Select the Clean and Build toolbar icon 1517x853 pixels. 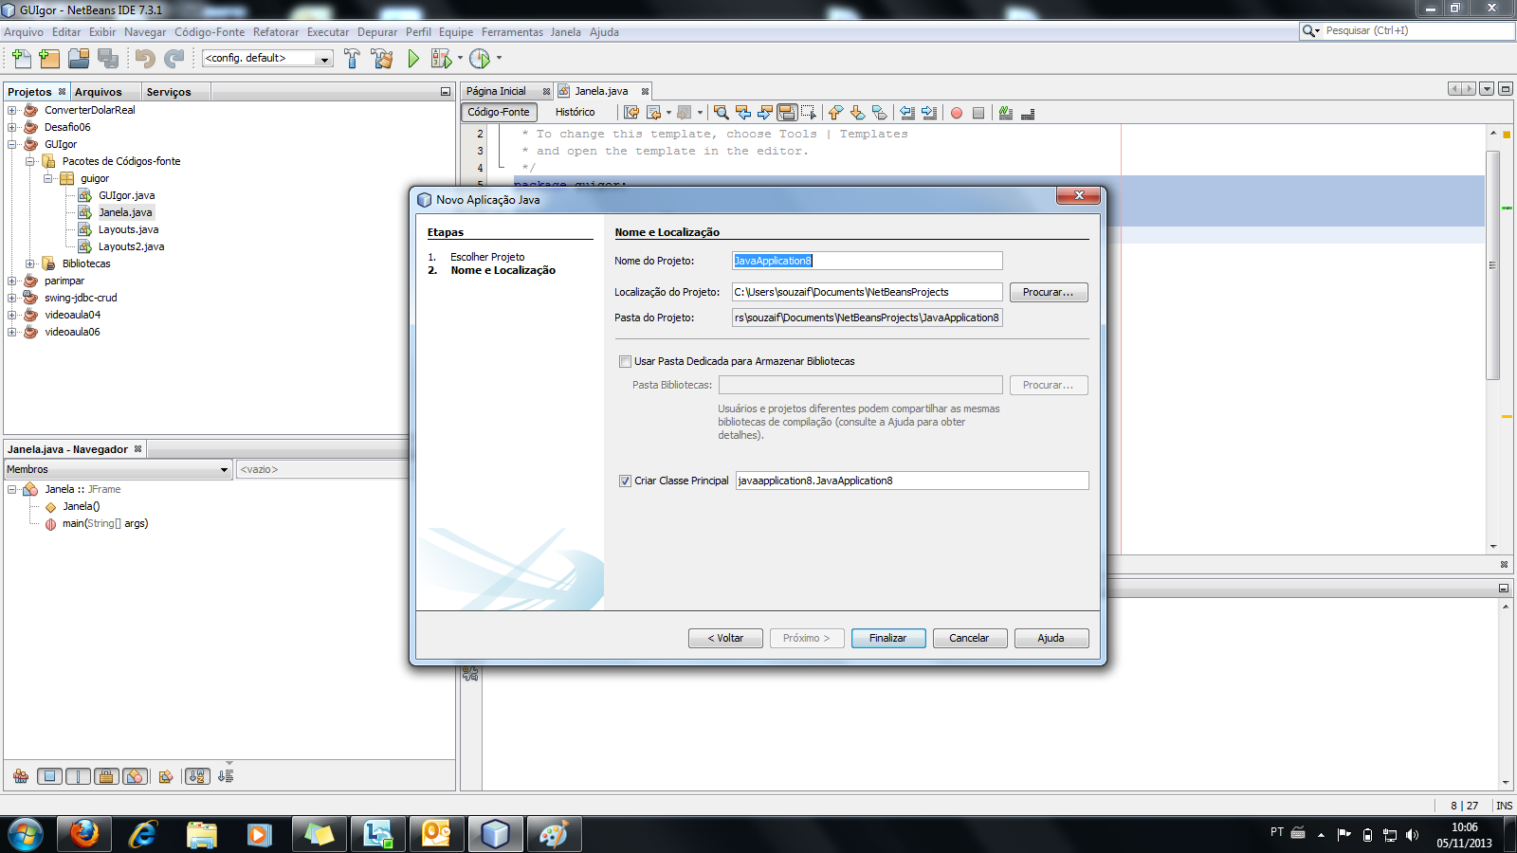tap(382, 58)
